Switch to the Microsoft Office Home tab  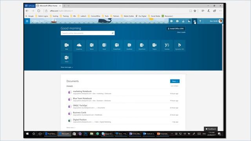click(49, 5)
